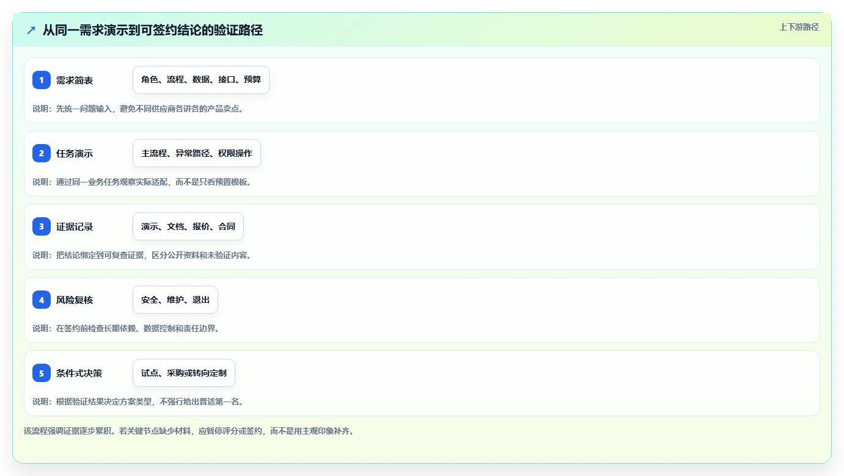
Task: Select the 主流程、异常路径、权限操作 chip
Action: tap(197, 153)
